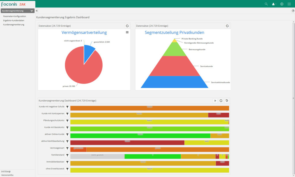The height and width of the screenshot is (177, 295).
Task: Click the Foconis ZAK logo
Action: (x=13, y=4)
